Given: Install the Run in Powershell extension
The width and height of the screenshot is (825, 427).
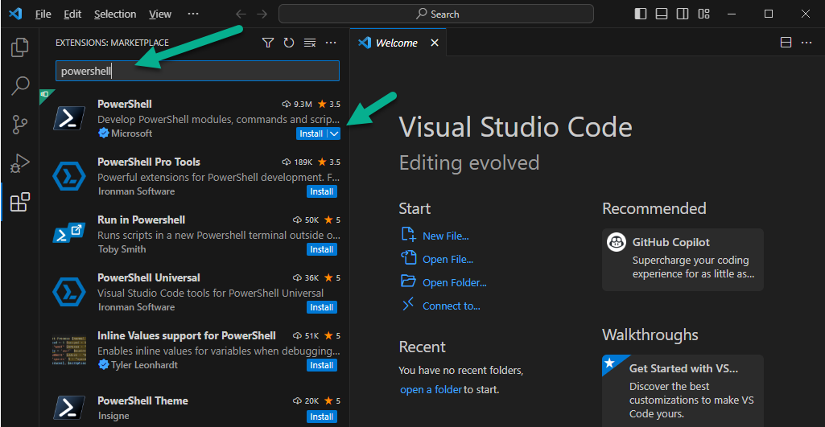Looking at the screenshot, I should [322, 249].
